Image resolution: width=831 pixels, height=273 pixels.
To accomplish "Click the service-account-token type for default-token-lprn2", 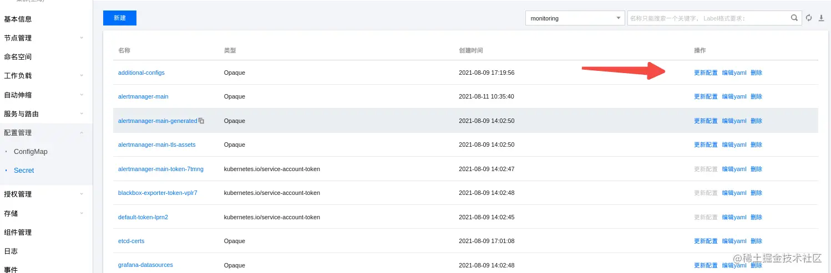I will 272,217.
